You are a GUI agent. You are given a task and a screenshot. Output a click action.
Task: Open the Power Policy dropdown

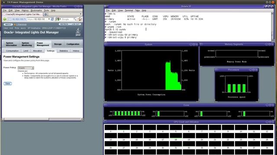(26, 68)
